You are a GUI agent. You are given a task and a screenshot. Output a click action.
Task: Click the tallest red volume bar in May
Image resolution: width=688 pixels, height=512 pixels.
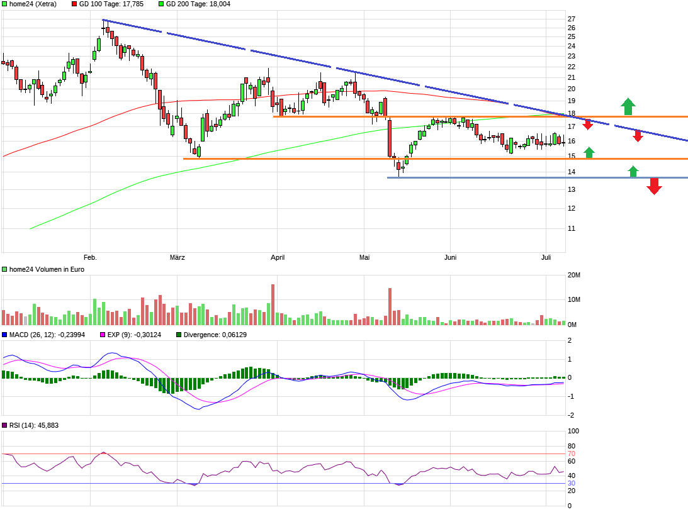390,306
